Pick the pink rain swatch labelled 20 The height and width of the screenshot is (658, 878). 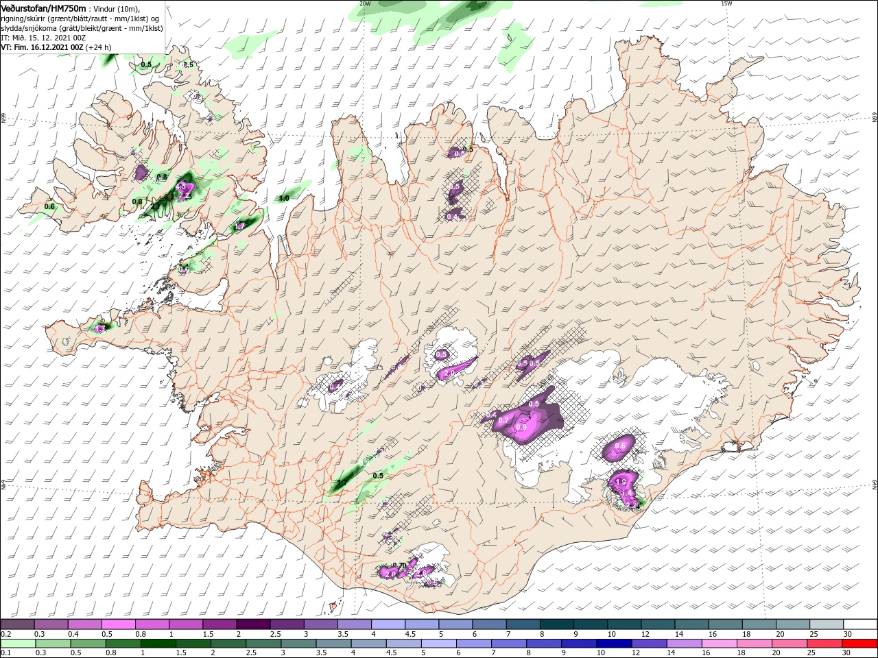[789, 644]
